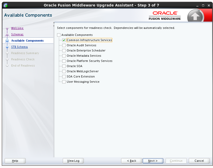This screenshot has width=213, height=168.
Task: Click the Upgrade Assistant window icon in title bar
Action: click(5, 5)
